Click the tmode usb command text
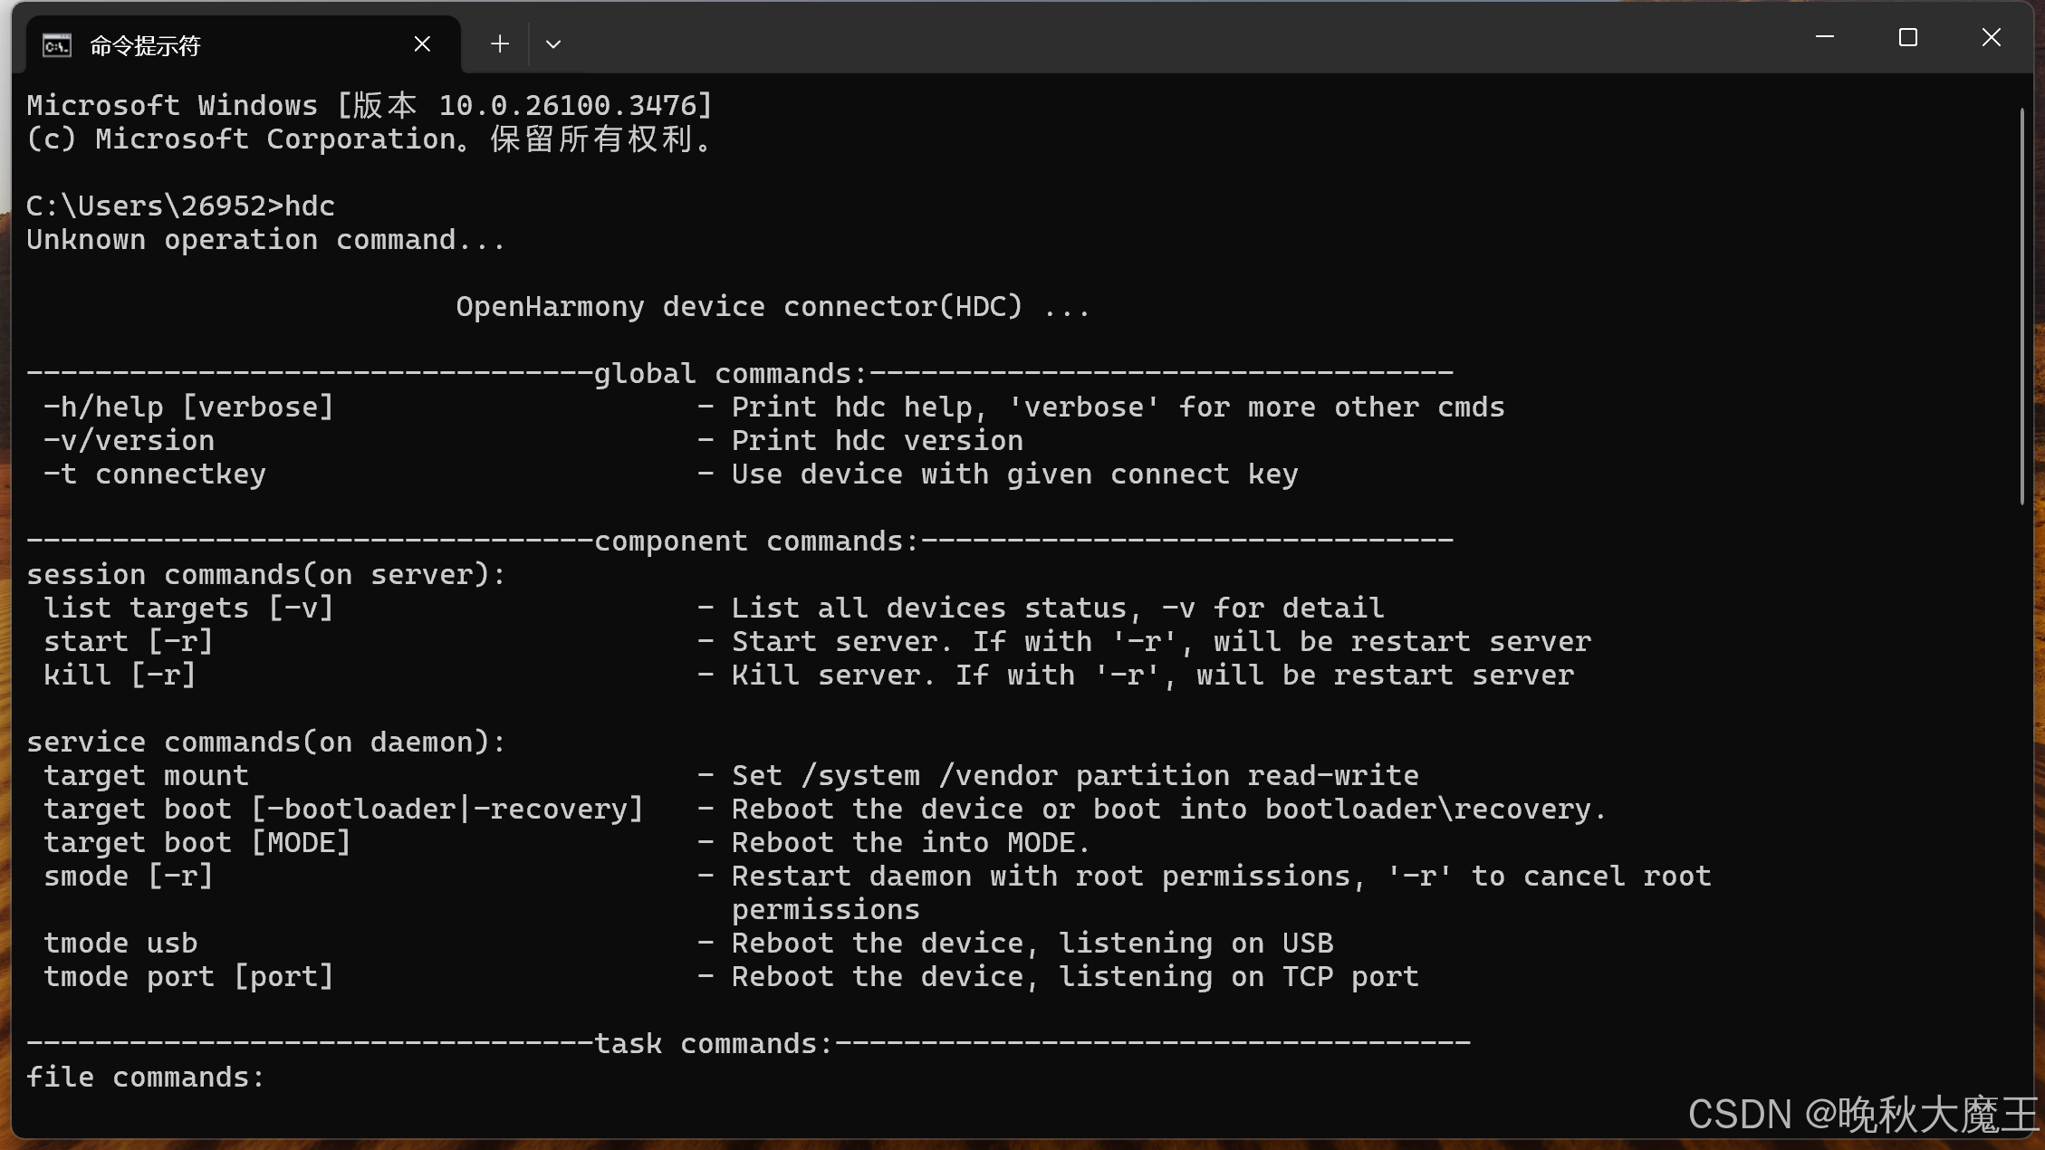The image size is (2045, 1150). click(120, 944)
